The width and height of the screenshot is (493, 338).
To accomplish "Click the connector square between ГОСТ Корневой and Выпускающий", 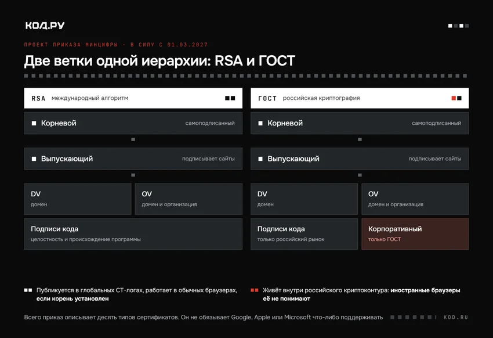I will point(360,139).
